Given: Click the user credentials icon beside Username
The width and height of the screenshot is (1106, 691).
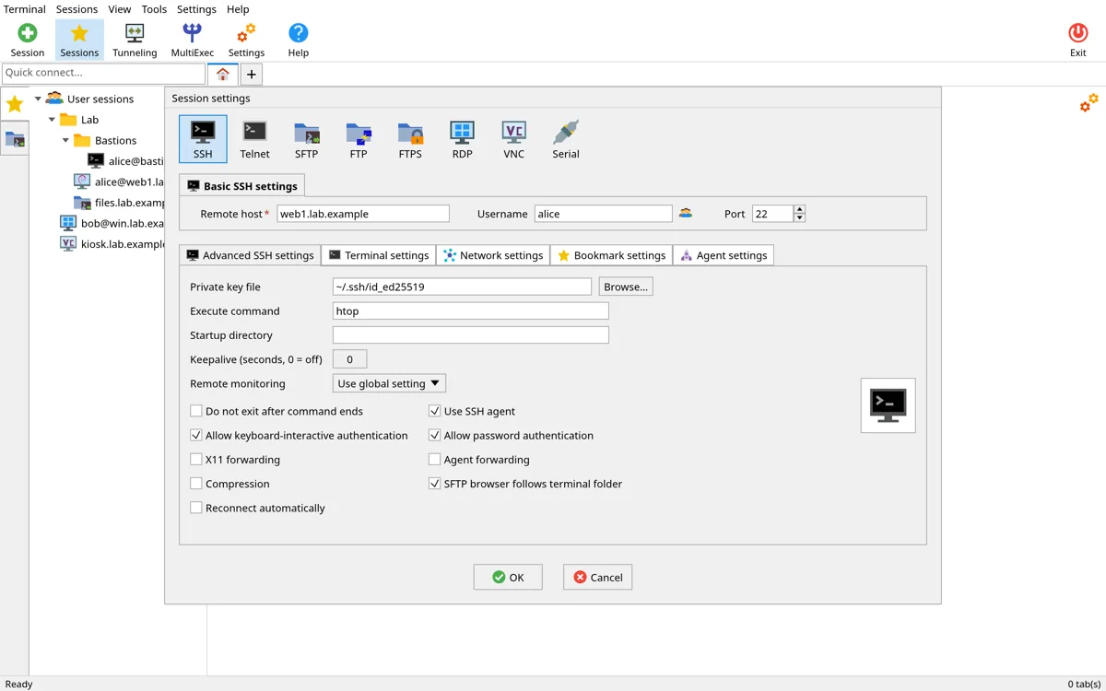Looking at the screenshot, I should (686, 213).
